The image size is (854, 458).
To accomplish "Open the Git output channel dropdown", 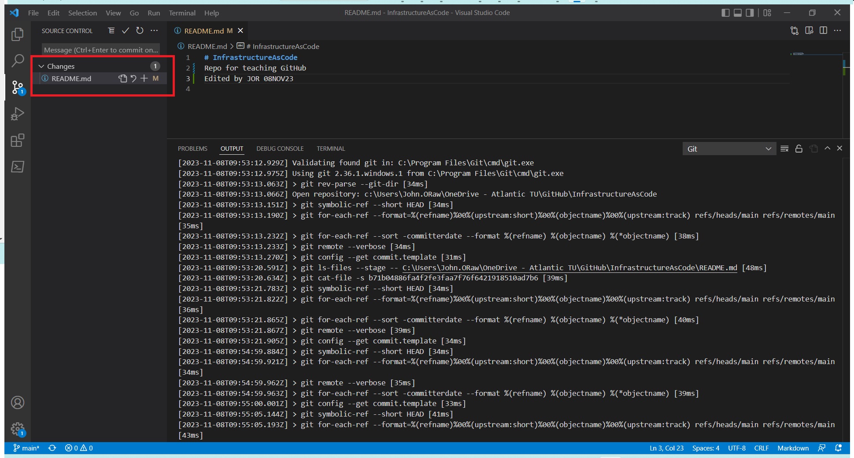I will point(729,149).
